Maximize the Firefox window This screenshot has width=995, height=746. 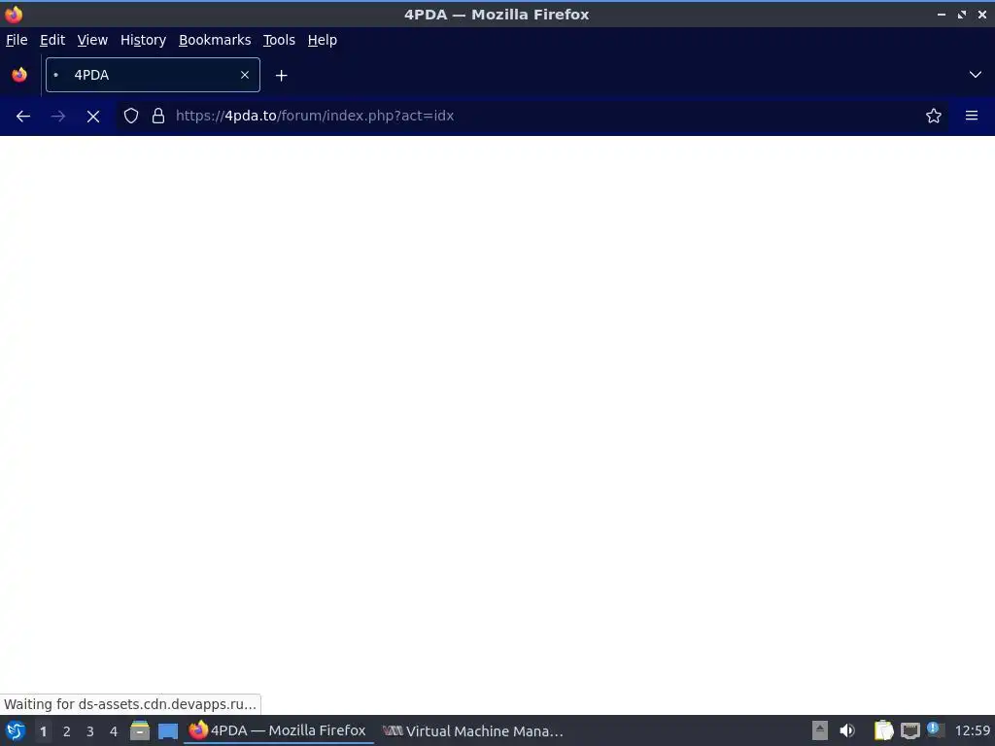(x=962, y=14)
